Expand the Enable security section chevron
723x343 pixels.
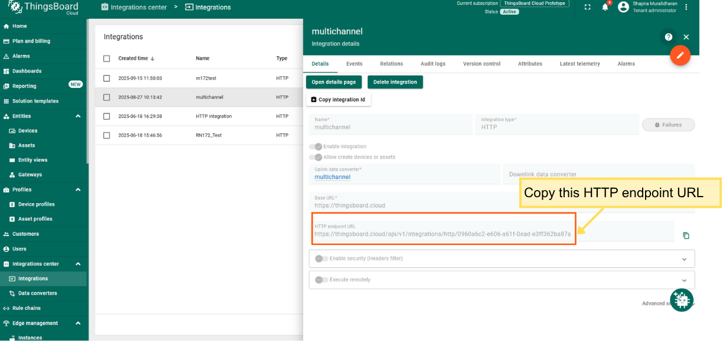coord(684,259)
